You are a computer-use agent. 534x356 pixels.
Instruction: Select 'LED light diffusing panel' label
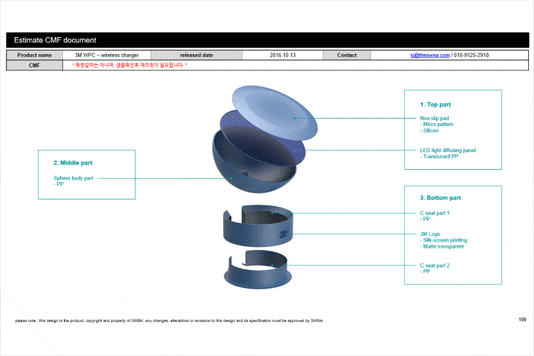447,151
